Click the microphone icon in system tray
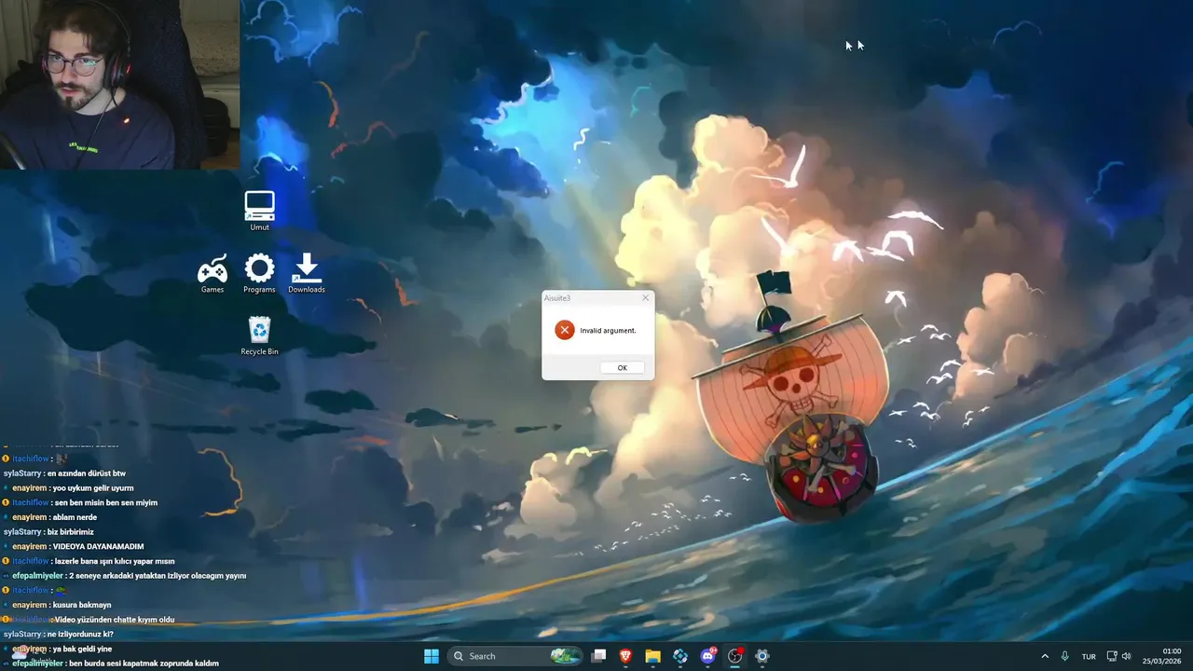 coord(1064,656)
